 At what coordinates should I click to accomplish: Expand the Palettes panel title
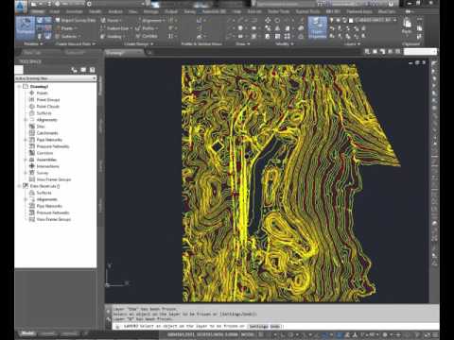pos(33,43)
